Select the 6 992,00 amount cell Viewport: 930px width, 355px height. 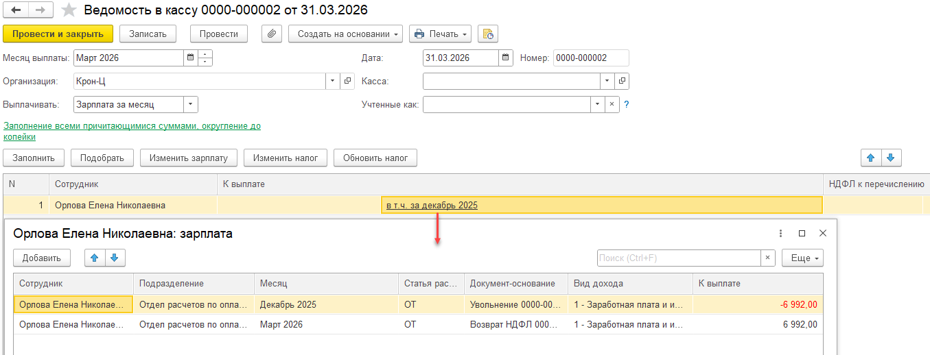point(758,324)
